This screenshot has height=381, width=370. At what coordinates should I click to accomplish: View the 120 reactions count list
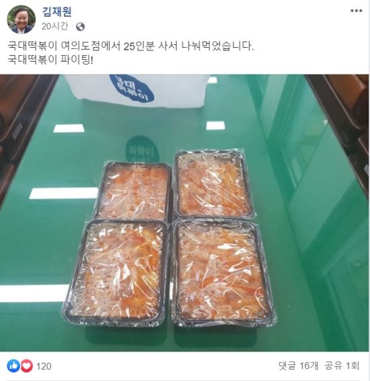[44, 366]
